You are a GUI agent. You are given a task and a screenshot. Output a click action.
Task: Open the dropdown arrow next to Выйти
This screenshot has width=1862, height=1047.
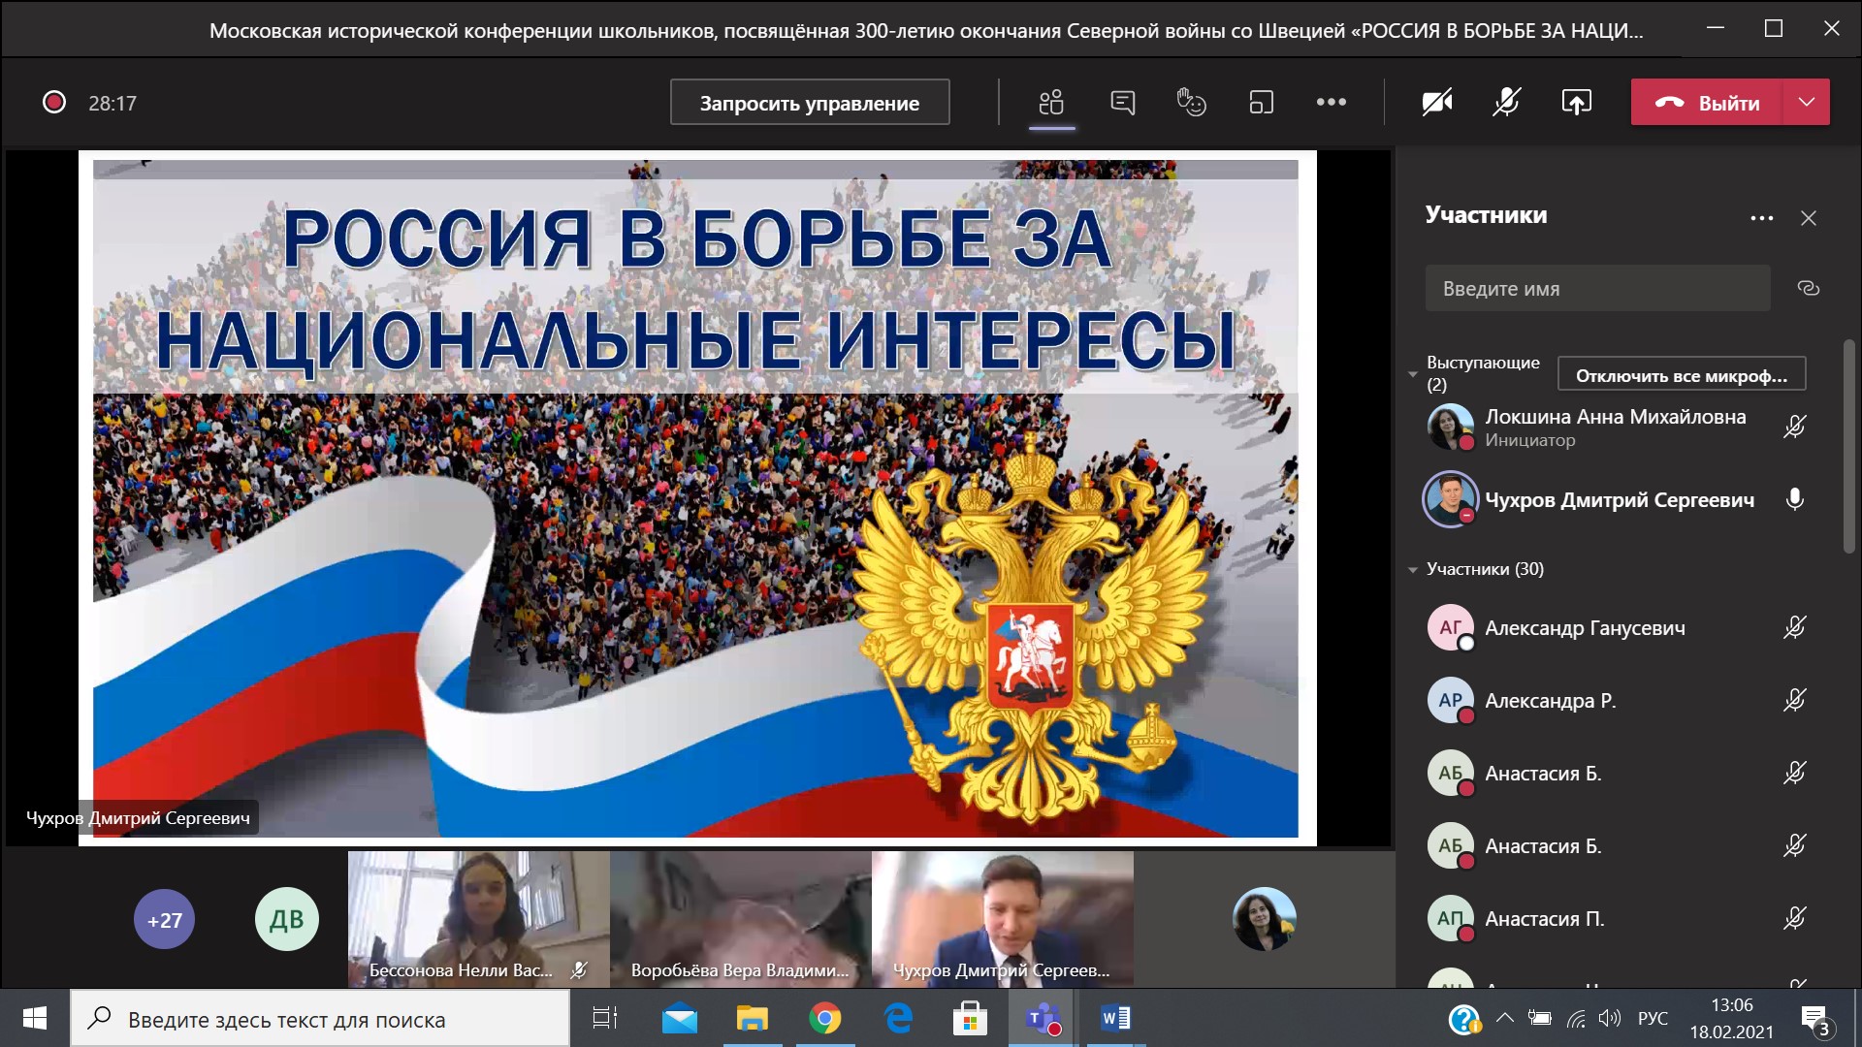[x=1807, y=102]
